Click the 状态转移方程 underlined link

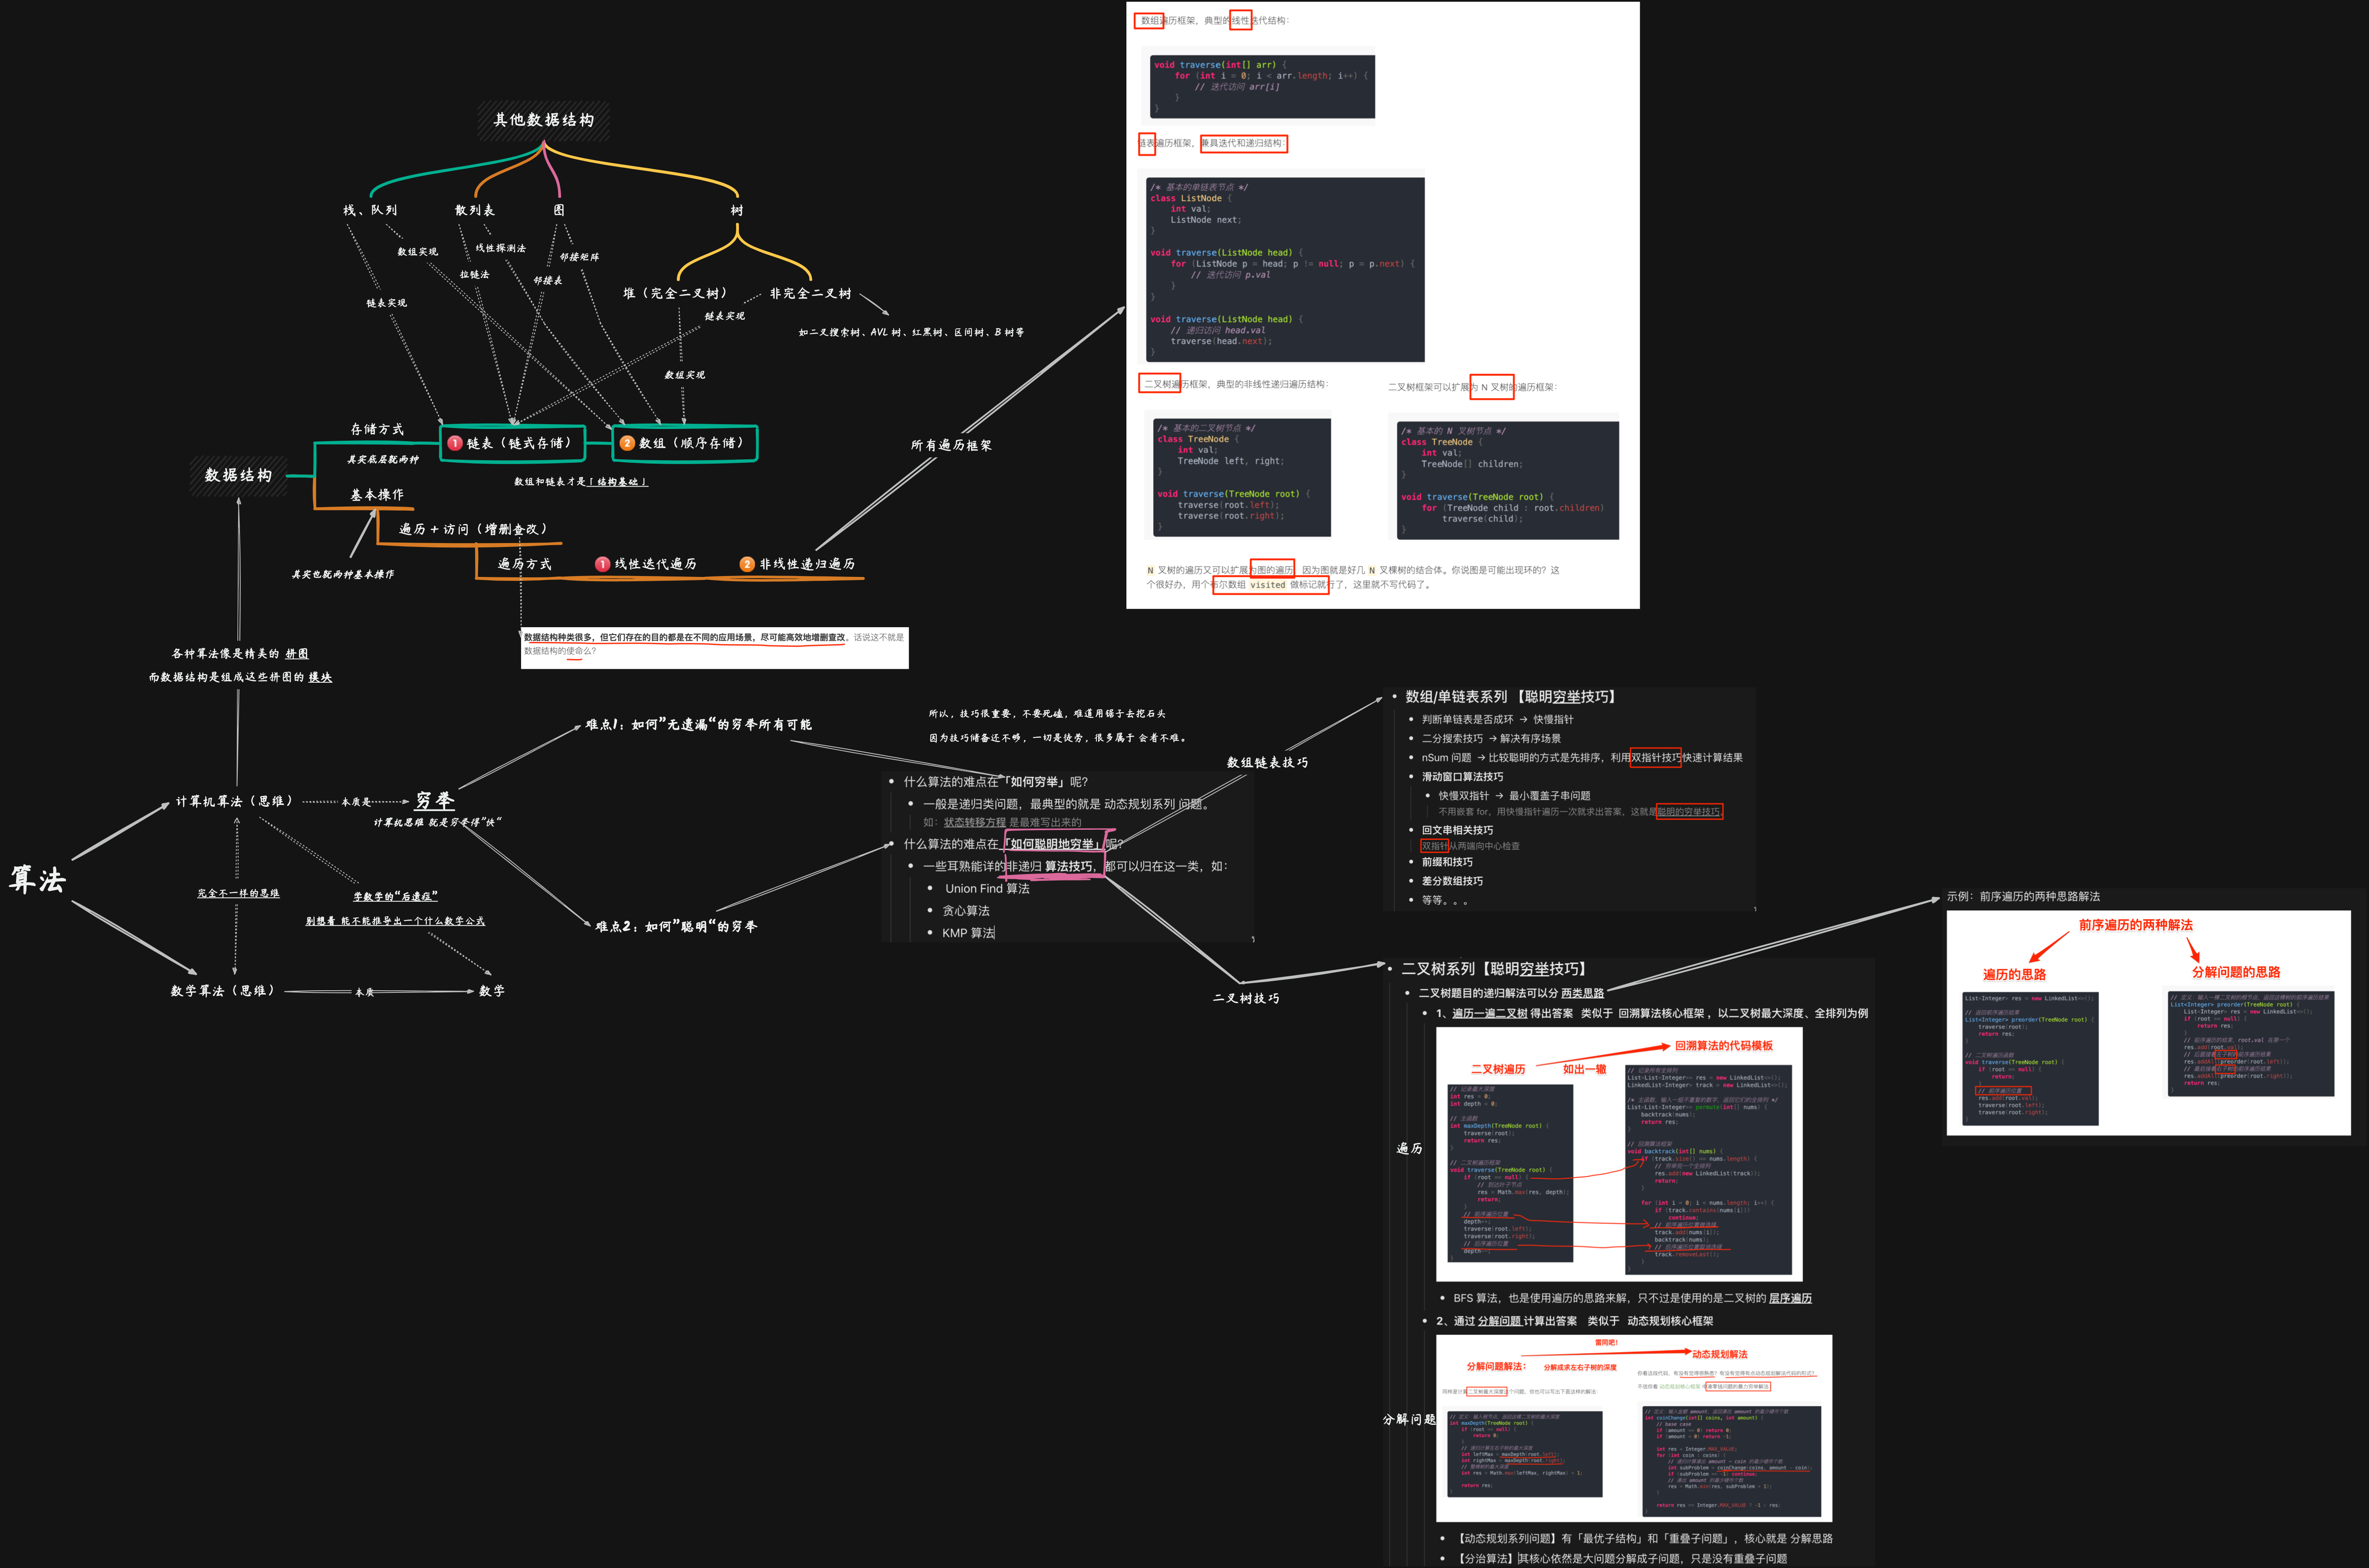click(x=974, y=822)
